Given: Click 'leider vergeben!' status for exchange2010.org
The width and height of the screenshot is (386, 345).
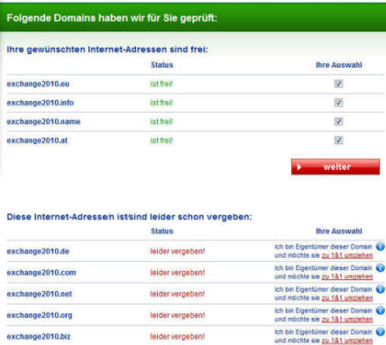Looking at the screenshot, I should tap(178, 315).
